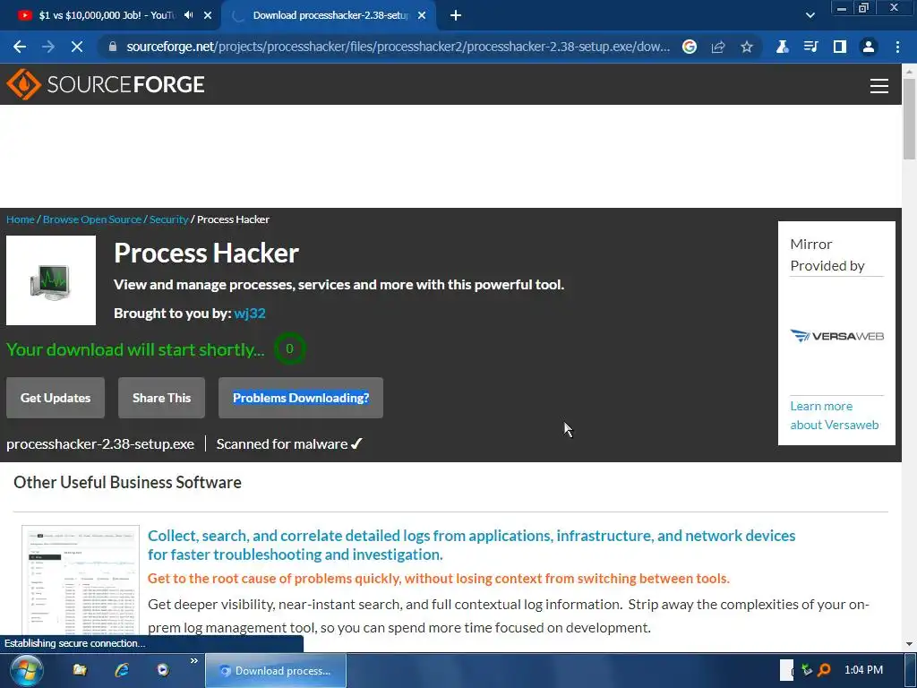Click the Share This button
This screenshot has height=688, width=917.
pyautogui.click(x=161, y=398)
